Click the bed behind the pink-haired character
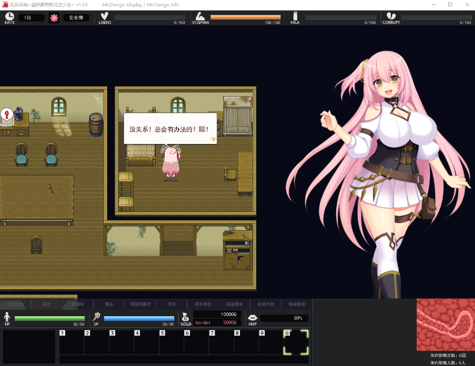The height and width of the screenshot is (366, 475). click(141, 155)
